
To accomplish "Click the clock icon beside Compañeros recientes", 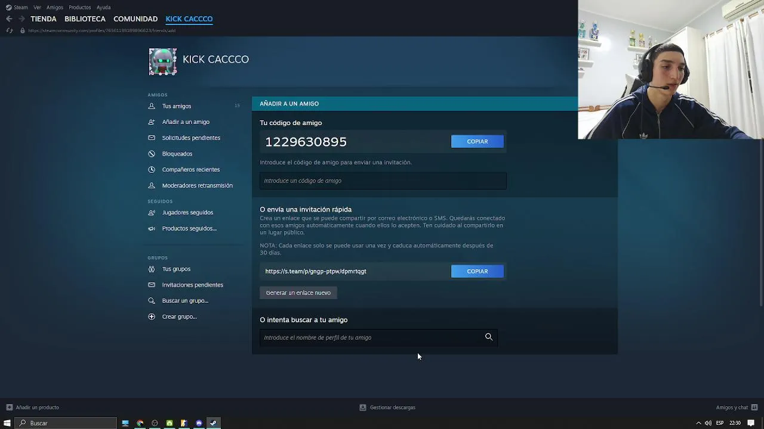I will pyautogui.click(x=151, y=169).
